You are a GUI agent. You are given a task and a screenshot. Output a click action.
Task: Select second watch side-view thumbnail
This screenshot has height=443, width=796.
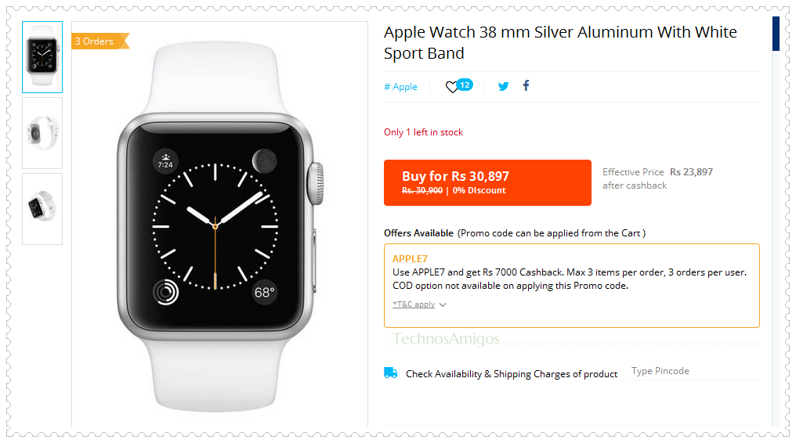tap(42, 133)
